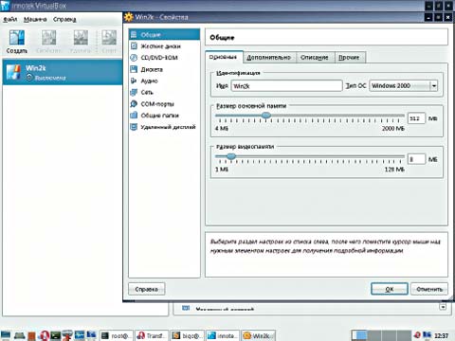The height and width of the screenshot is (341, 455).
Task: Click the Общие page heading text
Action: coord(222,38)
